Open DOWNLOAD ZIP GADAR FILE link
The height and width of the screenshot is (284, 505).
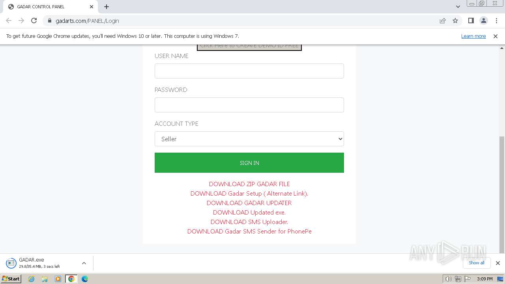tap(249, 184)
